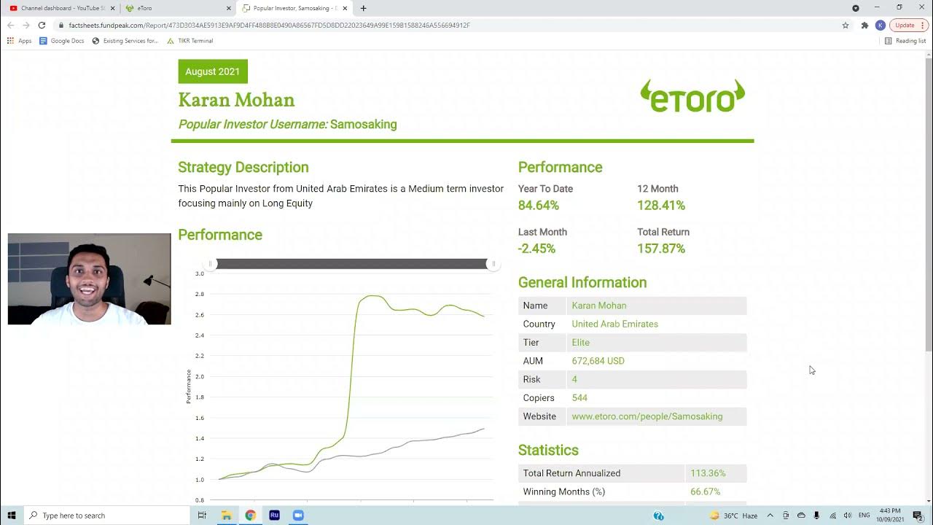Click the Copiers value 544
This screenshot has height=525, width=933.
[x=579, y=398]
